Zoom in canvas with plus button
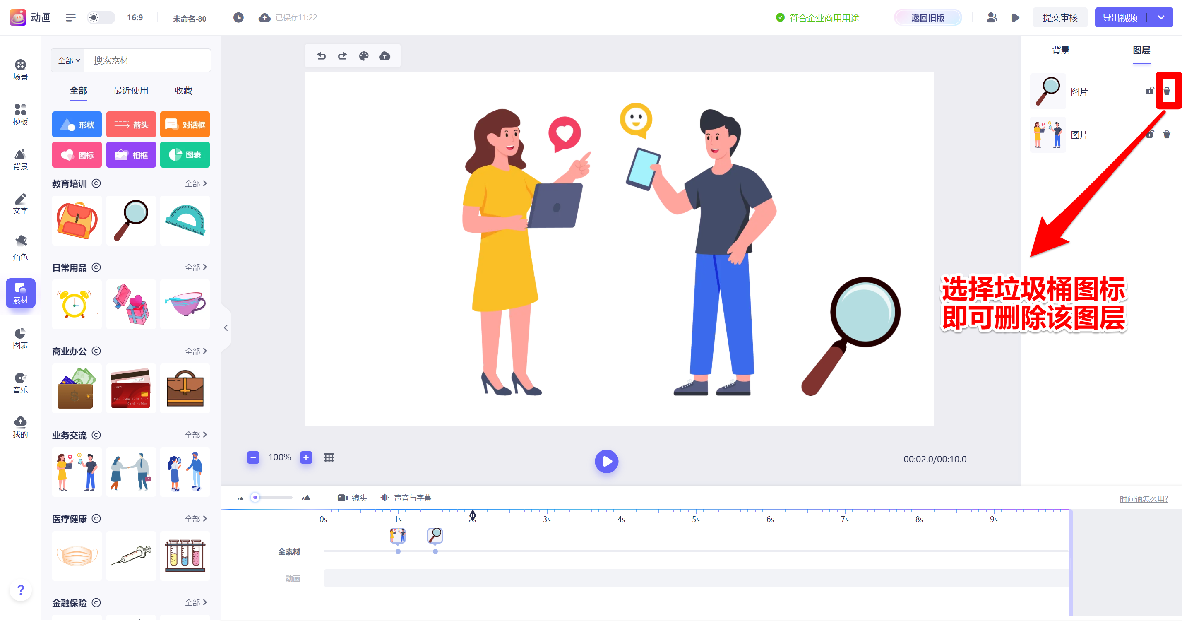This screenshot has width=1182, height=621. [306, 457]
